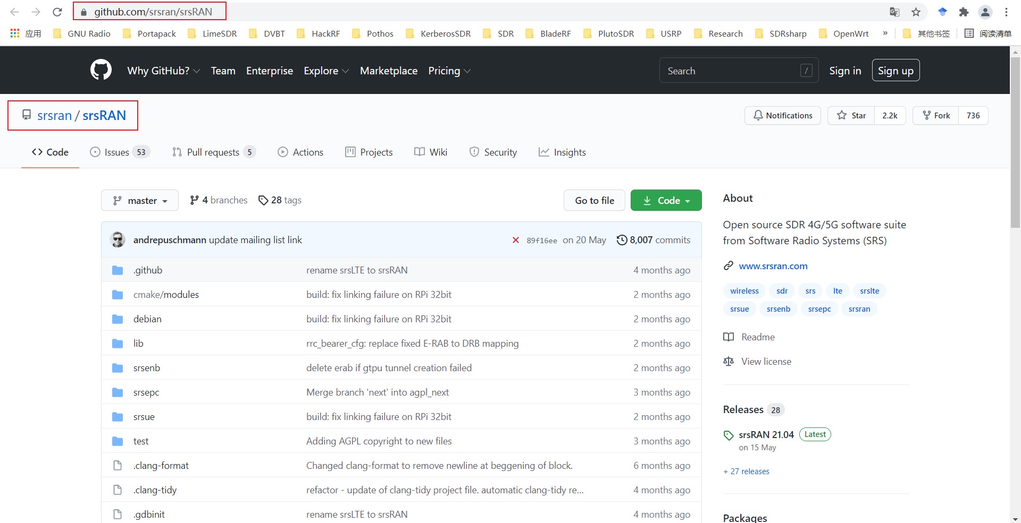The image size is (1021, 523).
Task: Click the star count 2.2k
Action: click(x=890, y=115)
